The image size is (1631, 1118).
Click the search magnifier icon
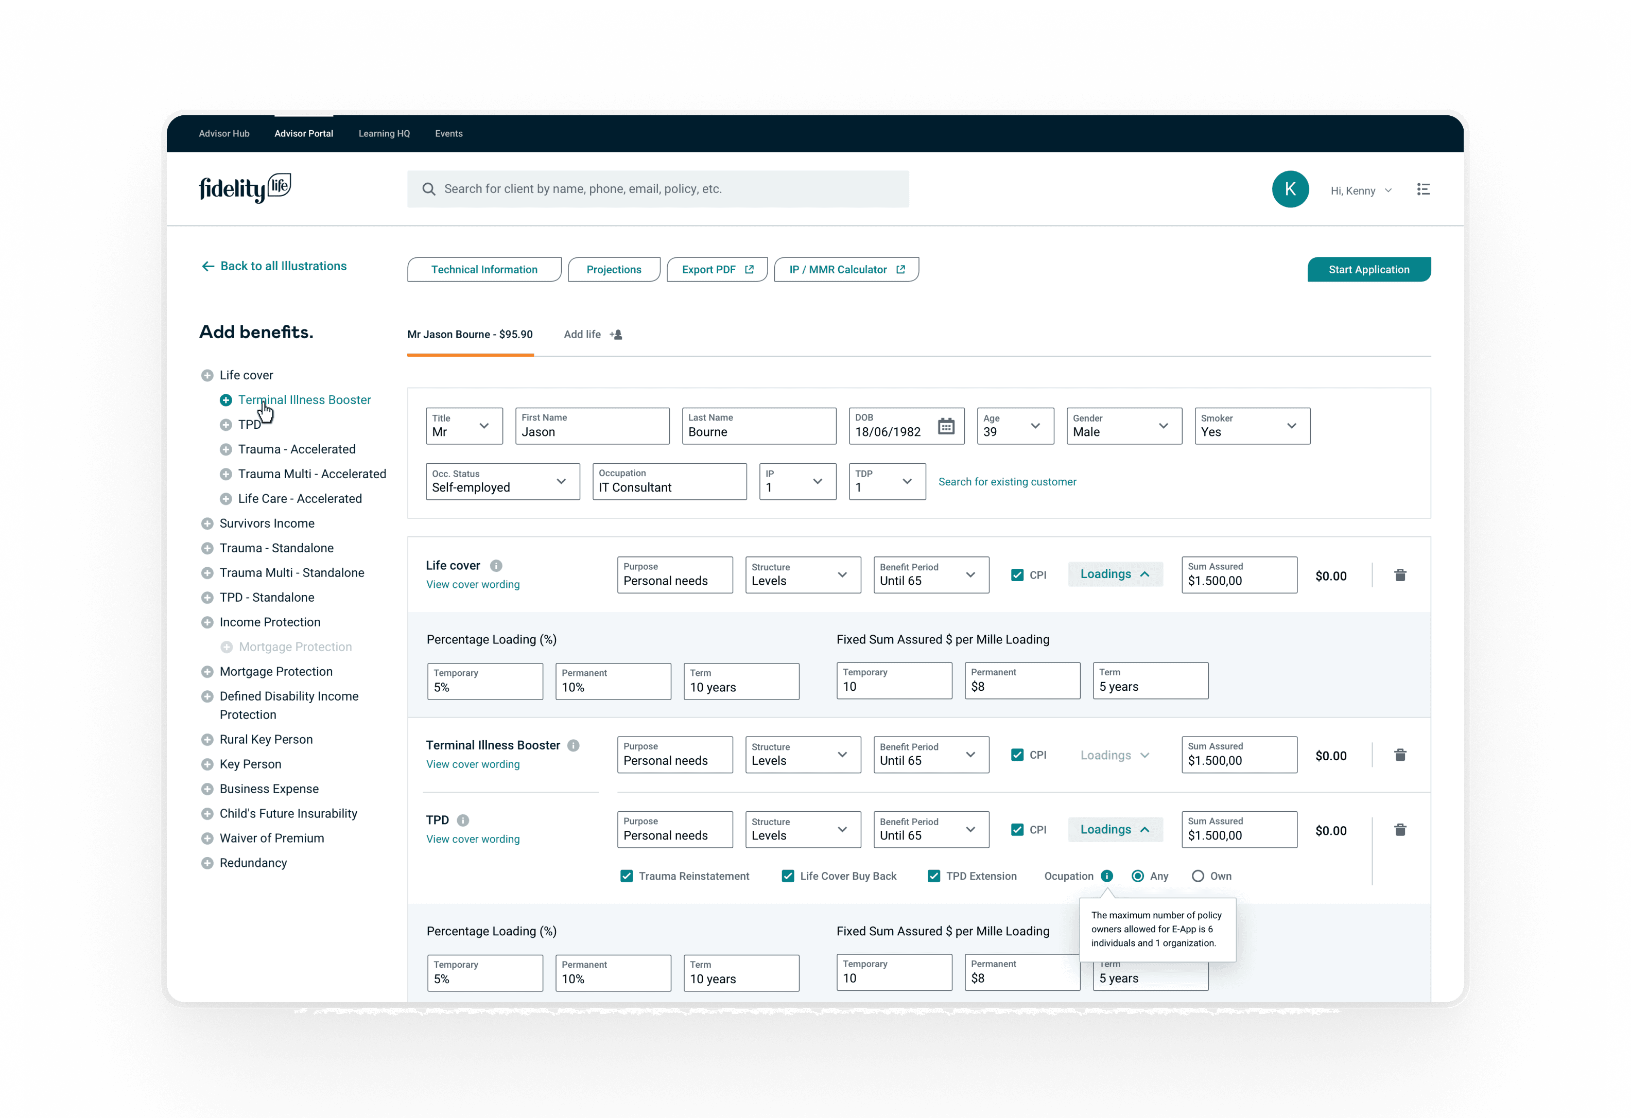pyautogui.click(x=429, y=189)
